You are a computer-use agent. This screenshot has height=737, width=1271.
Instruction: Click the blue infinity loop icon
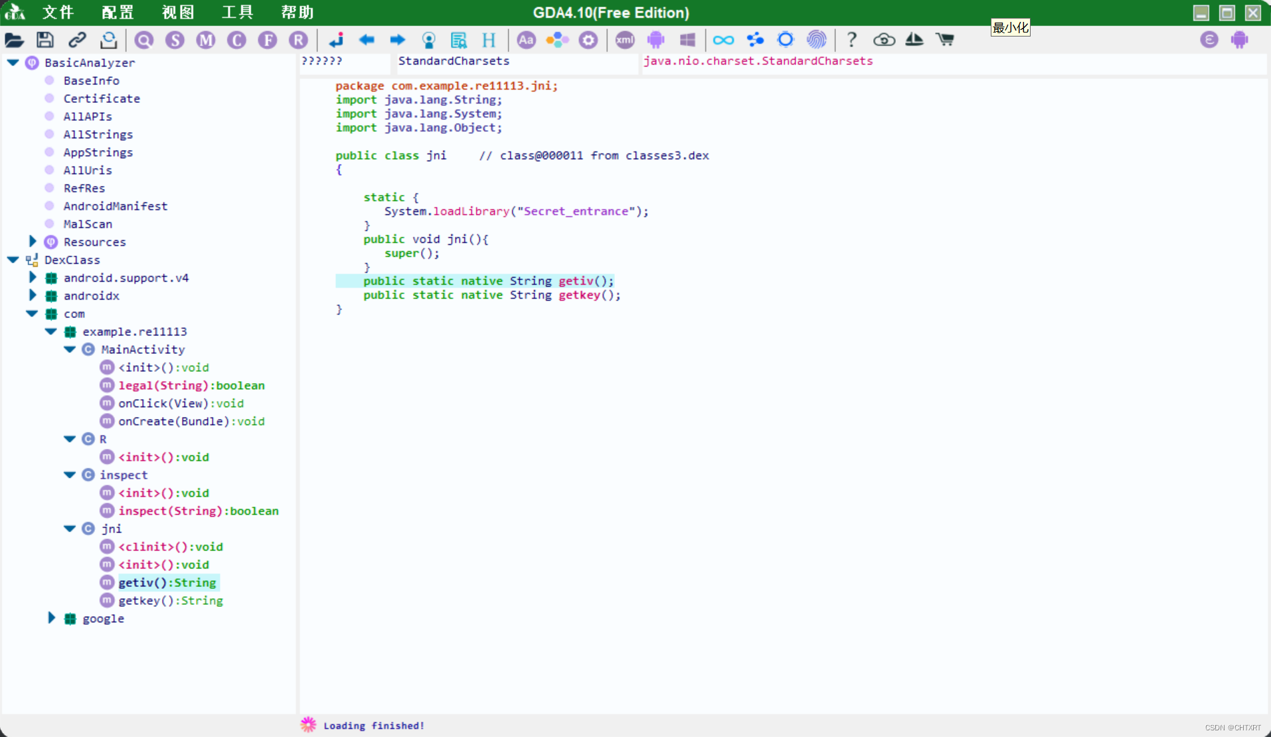click(x=723, y=40)
